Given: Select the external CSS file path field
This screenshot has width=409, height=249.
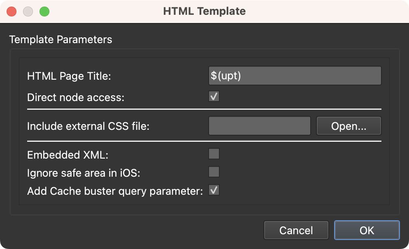Looking at the screenshot, I should [260, 126].
